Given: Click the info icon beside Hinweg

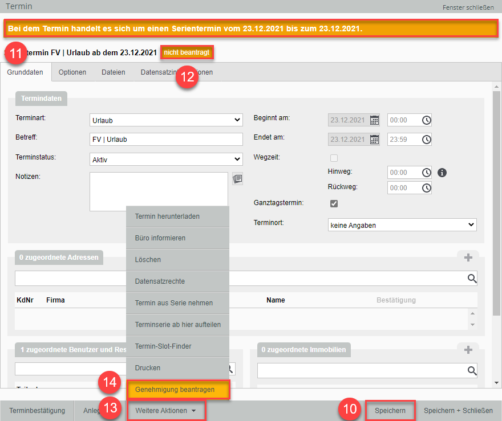Looking at the screenshot, I should click(442, 173).
